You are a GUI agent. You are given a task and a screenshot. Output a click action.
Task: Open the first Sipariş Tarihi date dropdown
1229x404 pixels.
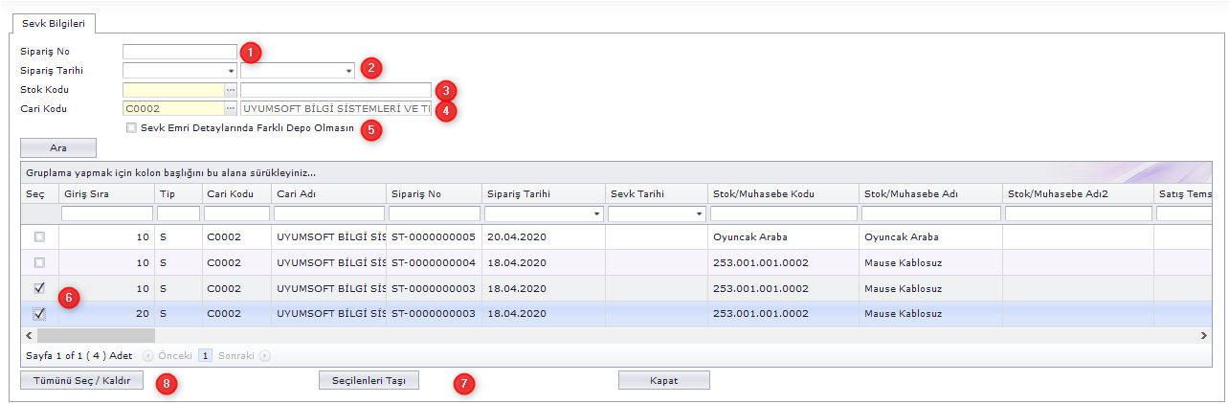click(x=231, y=71)
